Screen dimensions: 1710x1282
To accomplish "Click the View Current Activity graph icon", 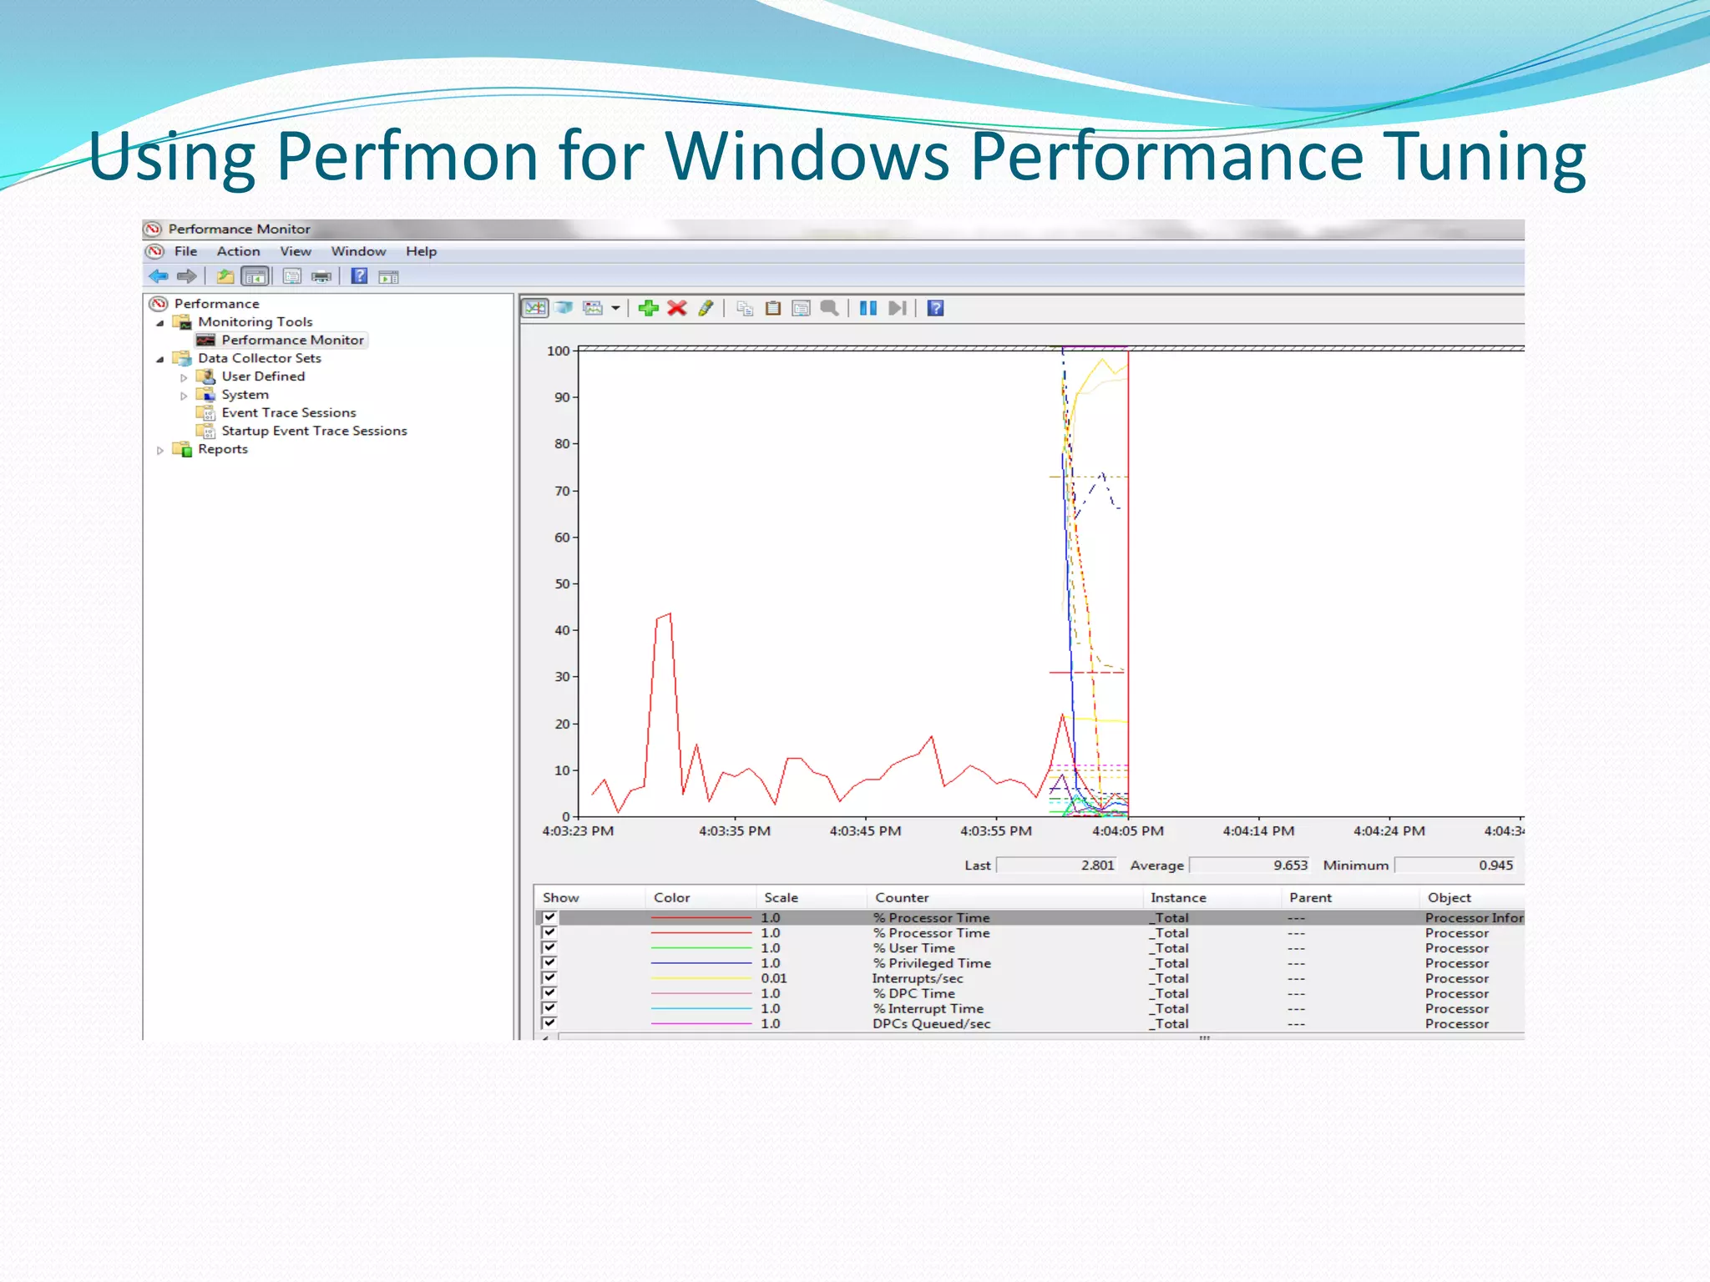I will [534, 308].
